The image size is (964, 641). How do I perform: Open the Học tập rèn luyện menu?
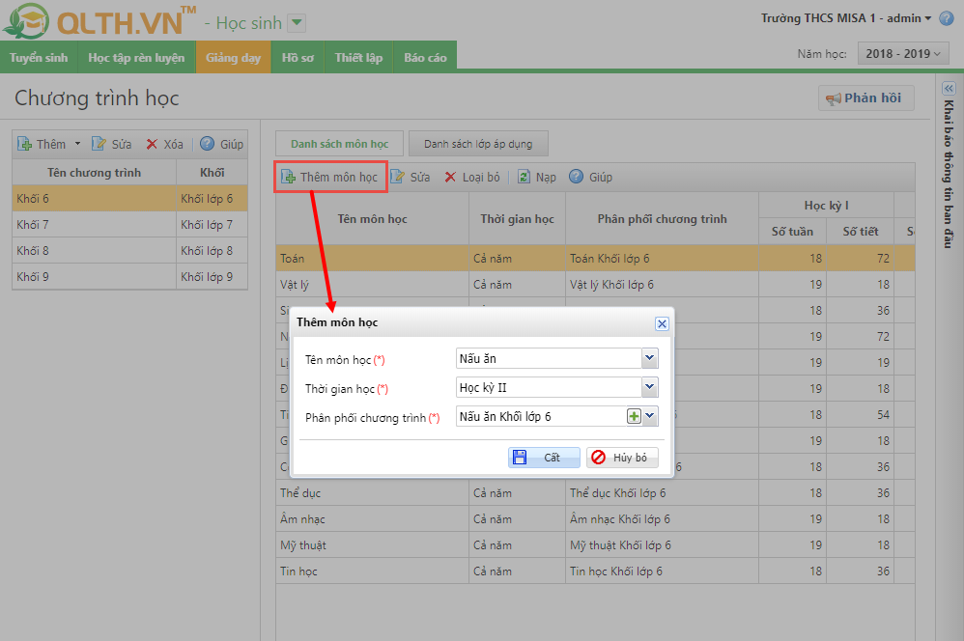(136, 57)
